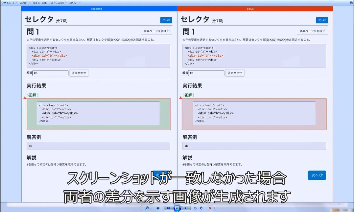Rotate image counterclockwise
354x212 pixels.
tap(195, 208)
